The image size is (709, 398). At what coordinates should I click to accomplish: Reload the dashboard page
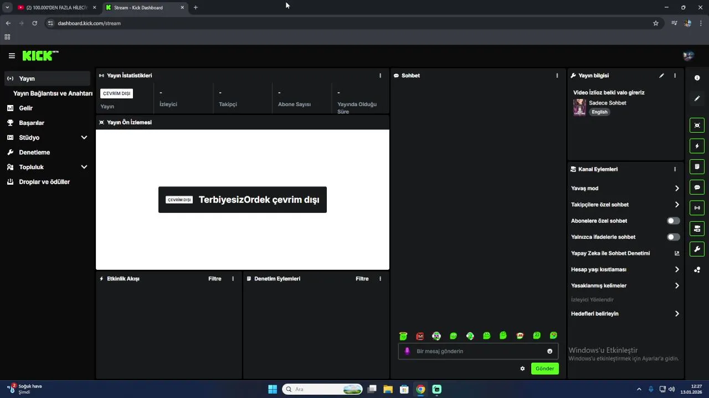(x=34, y=23)
